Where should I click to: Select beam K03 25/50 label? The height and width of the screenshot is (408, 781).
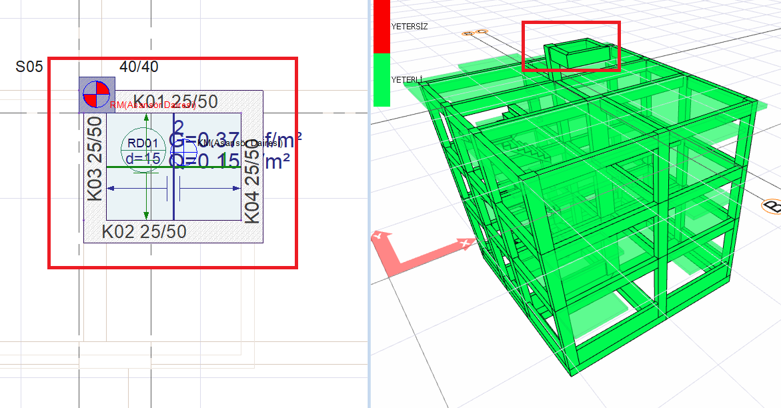pos(95,159)
